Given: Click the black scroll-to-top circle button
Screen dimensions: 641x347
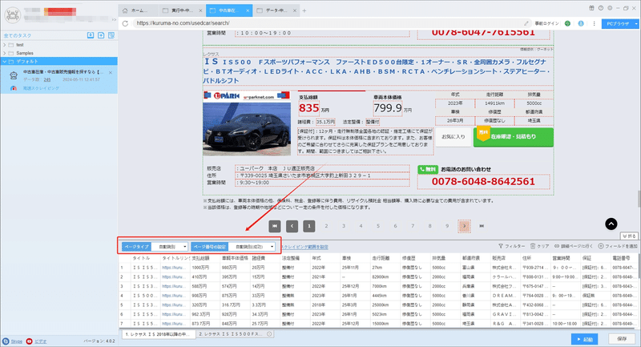Looking at the screenshot, I should pyautogui.click(x=611, y=224).
